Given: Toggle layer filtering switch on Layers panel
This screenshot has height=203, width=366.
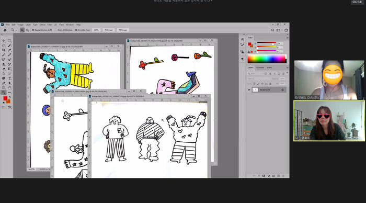Looking at the screenshot, I should click(288, 73).
